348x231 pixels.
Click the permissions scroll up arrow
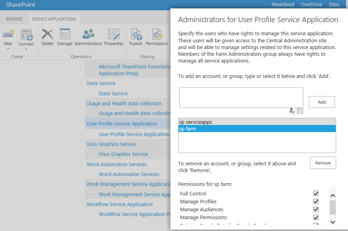pyautogui.click(x=333, y=196)
